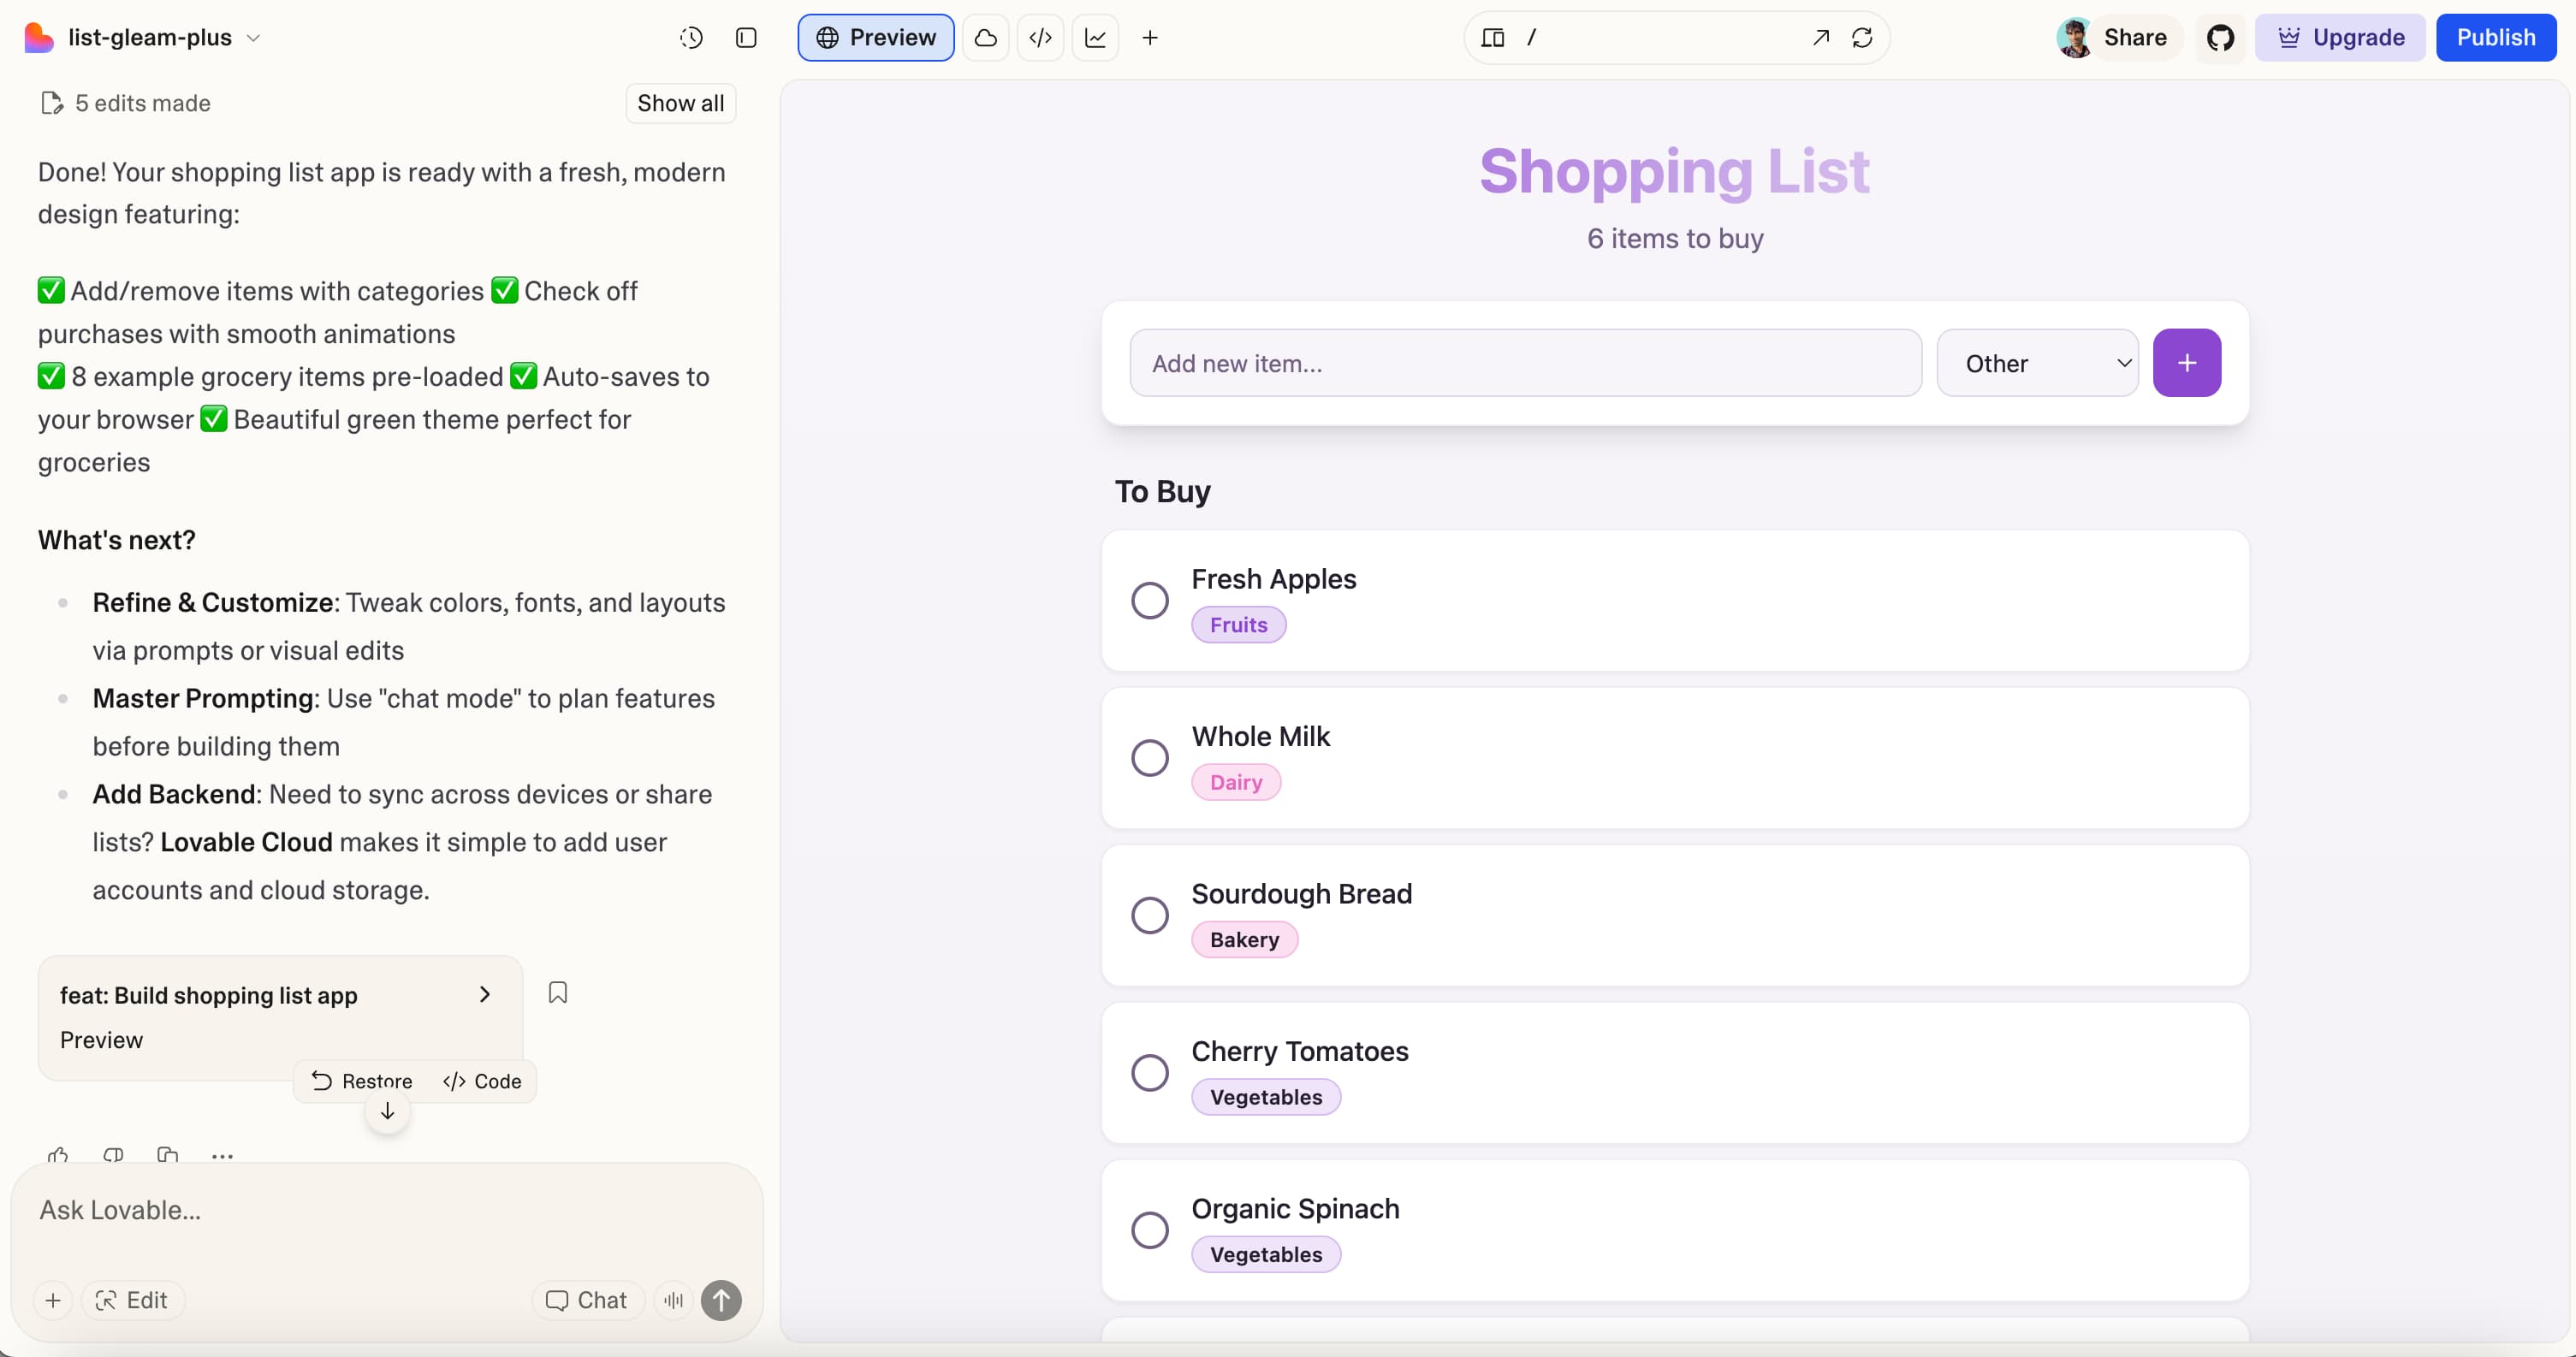This screenshot has height=1357, width=2576.
Task: Publish the app
Action: click(2497, 37)
